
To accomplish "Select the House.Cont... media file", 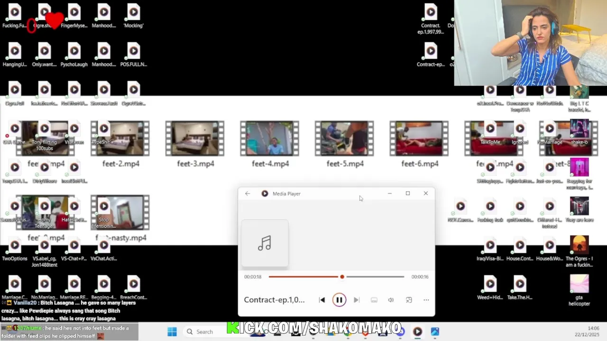I will [520, 250].
